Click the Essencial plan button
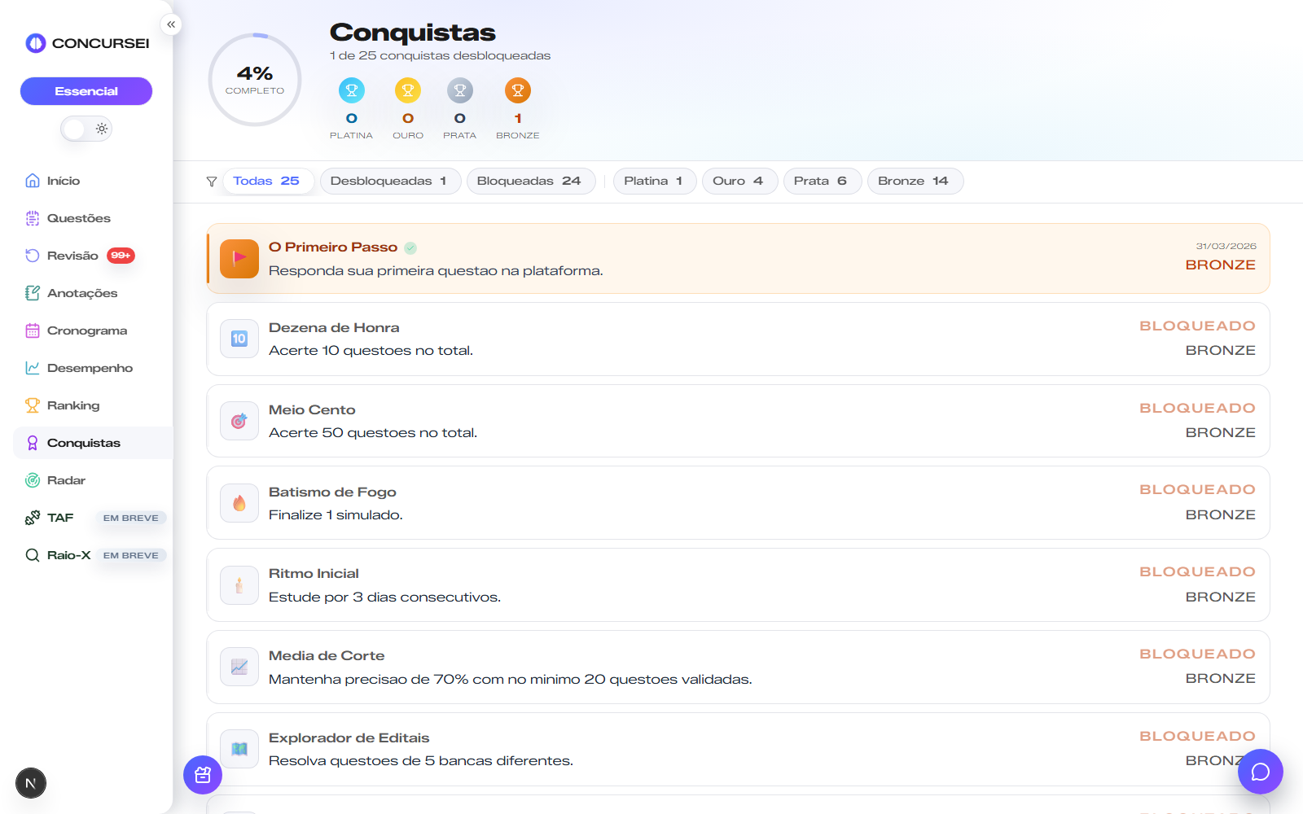 pyautogui.click(x=86, y=91)
